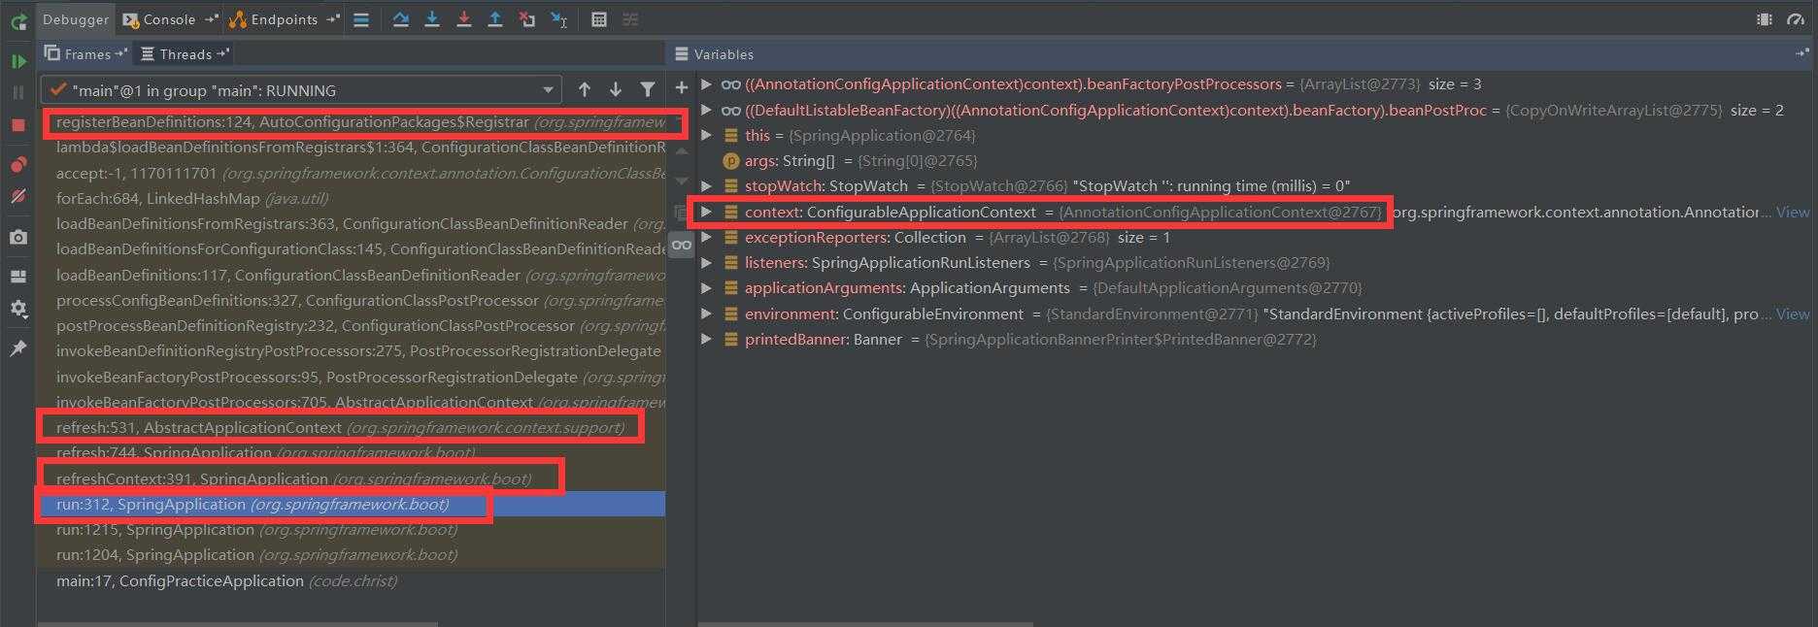
Task: Expand the stopWatch variable node
Action: tap(707, 185)
